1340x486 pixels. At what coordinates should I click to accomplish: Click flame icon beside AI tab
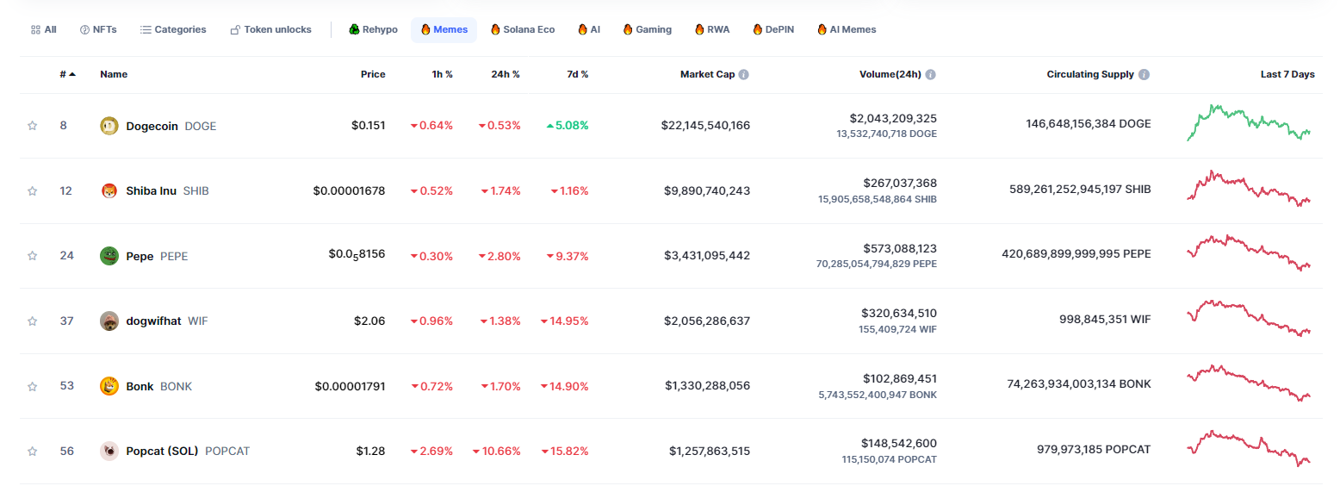(x=582, y=29)
